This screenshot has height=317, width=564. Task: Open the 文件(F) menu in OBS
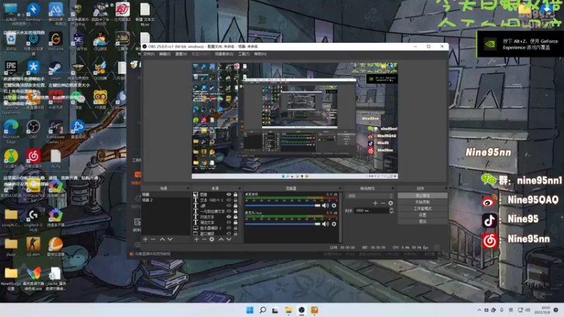149,54
